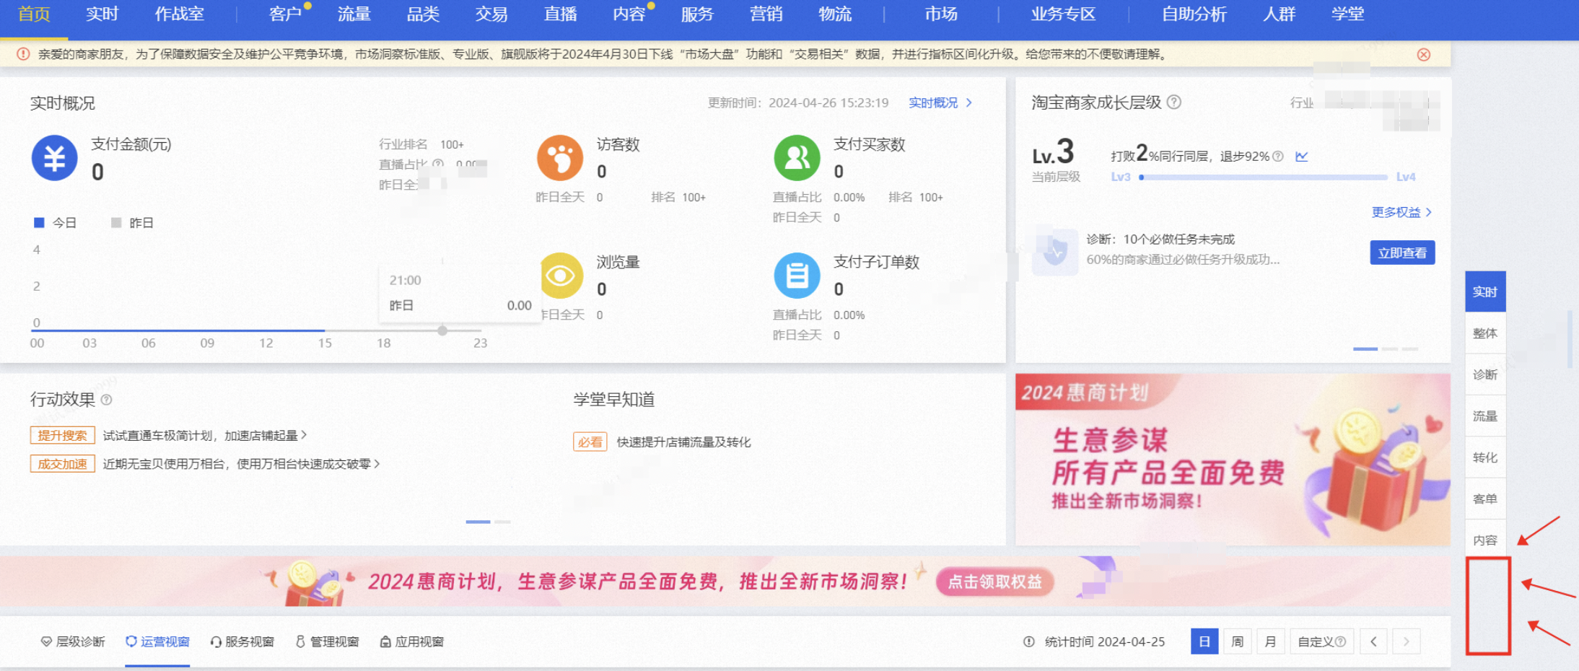Open 直播 menu item
Image resolution: width=1579 pixels, height=671 pixels.
tap(560, 14)
